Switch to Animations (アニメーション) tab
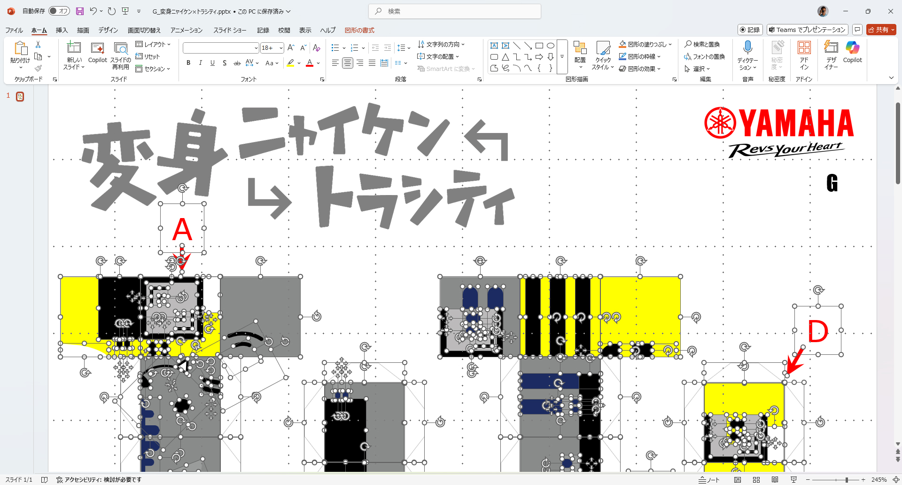The image size is (902, 485). click(186, 30)
